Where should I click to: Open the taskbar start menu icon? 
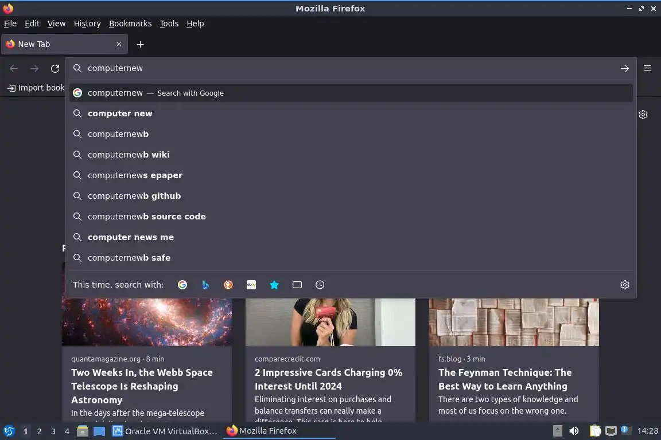coord(9,431)
